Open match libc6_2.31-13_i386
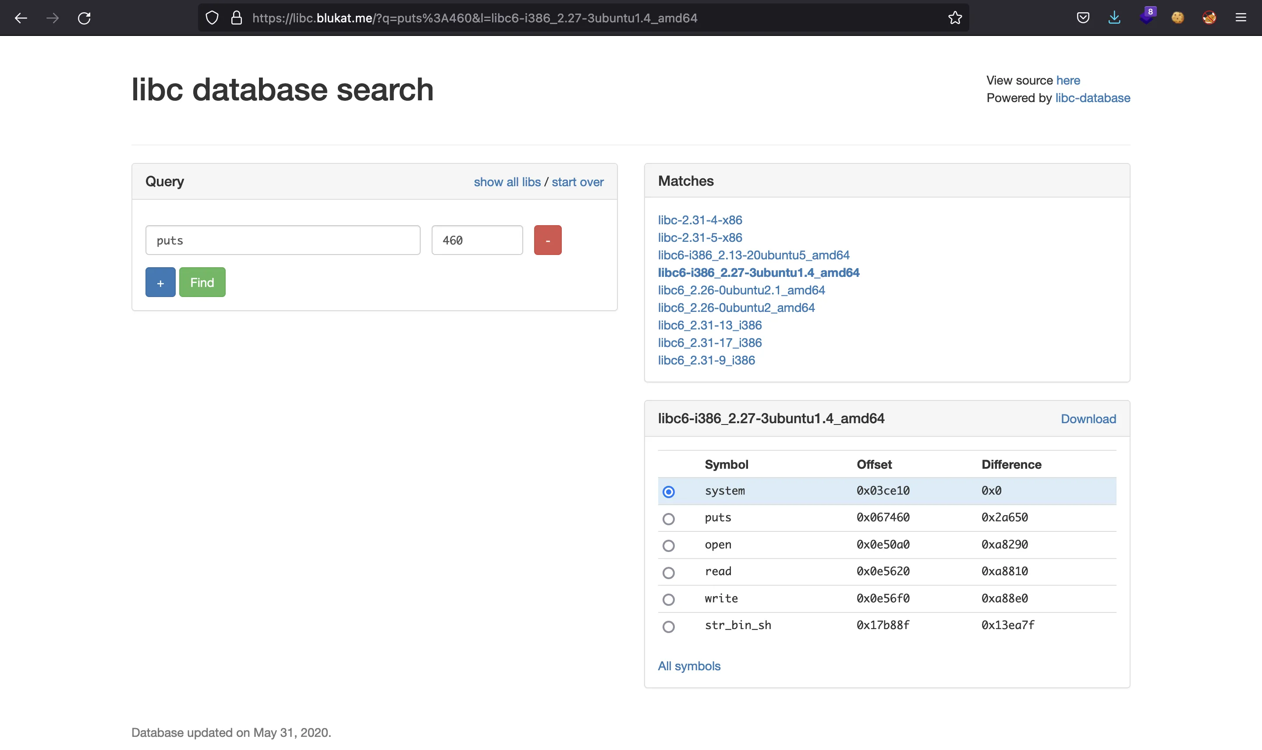Image resolution: width=1262 pixels, height=750 pixels. point(709,325)
